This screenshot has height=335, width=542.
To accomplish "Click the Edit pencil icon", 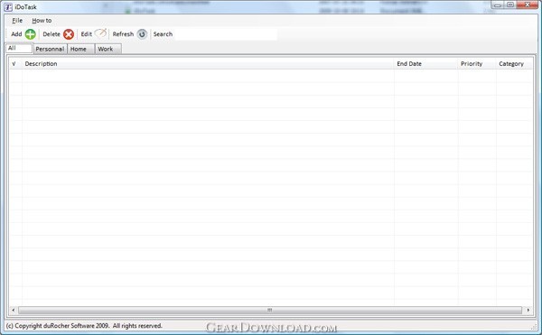I will [100, 33].
